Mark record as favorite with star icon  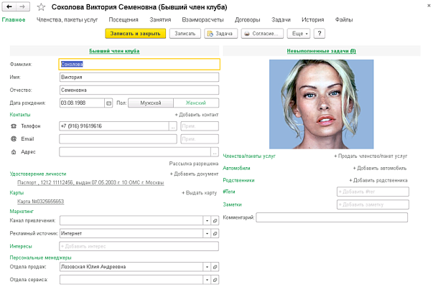pyautogui.click(x=40, y=7)
